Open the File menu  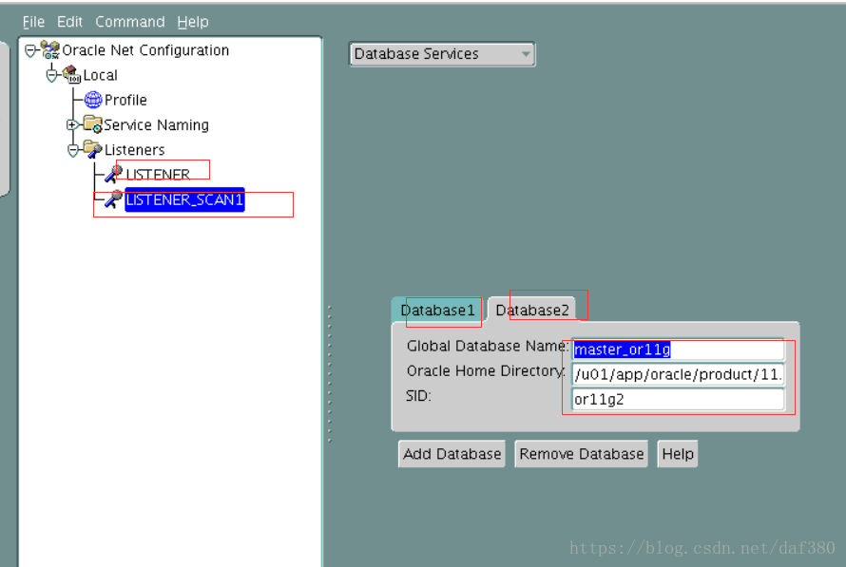[x=33, y=22]
